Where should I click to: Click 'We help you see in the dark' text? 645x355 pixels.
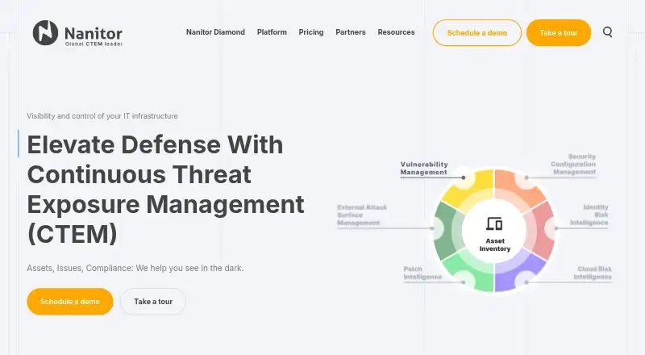tap(189, 268)
